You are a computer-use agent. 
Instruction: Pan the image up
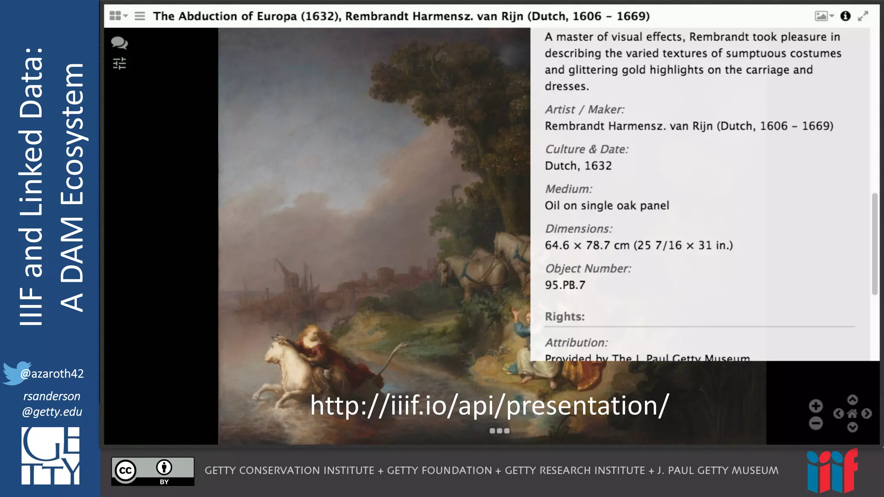click(x=852, y=399)
